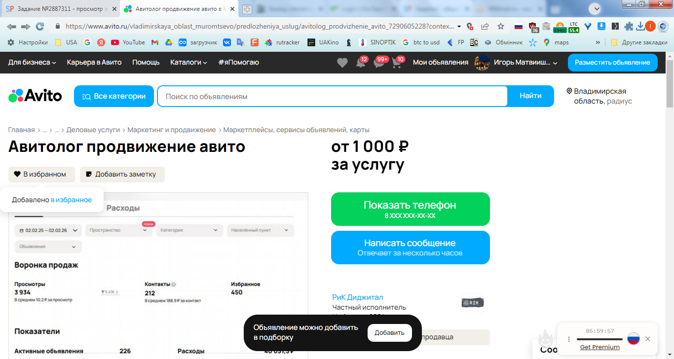Open РиК Диджитал seller profile link
This screenshot has width=674, height=359.
(357, 297)
